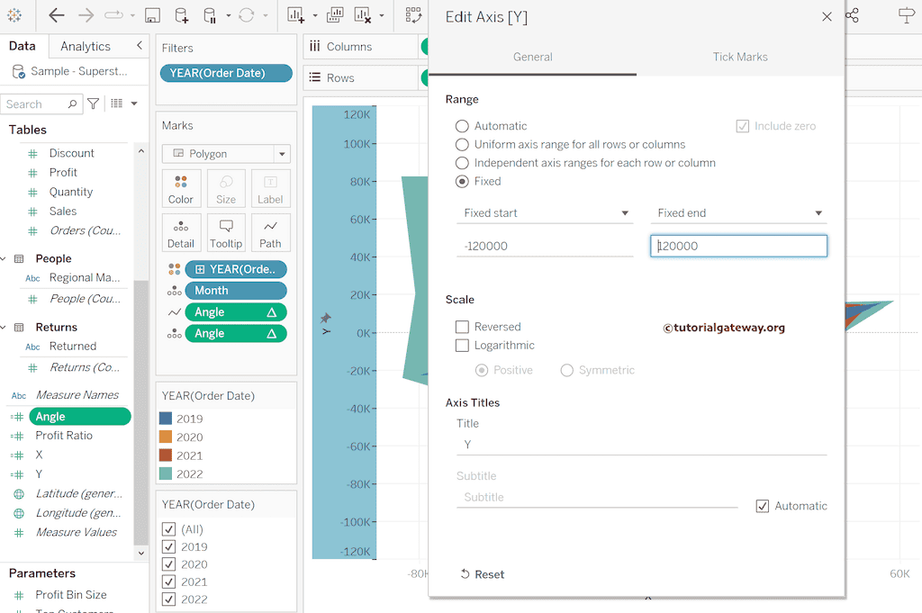Viewport: 922px width, 613px height.
Task: Switch to the Data tab
Action: [23, 46]
